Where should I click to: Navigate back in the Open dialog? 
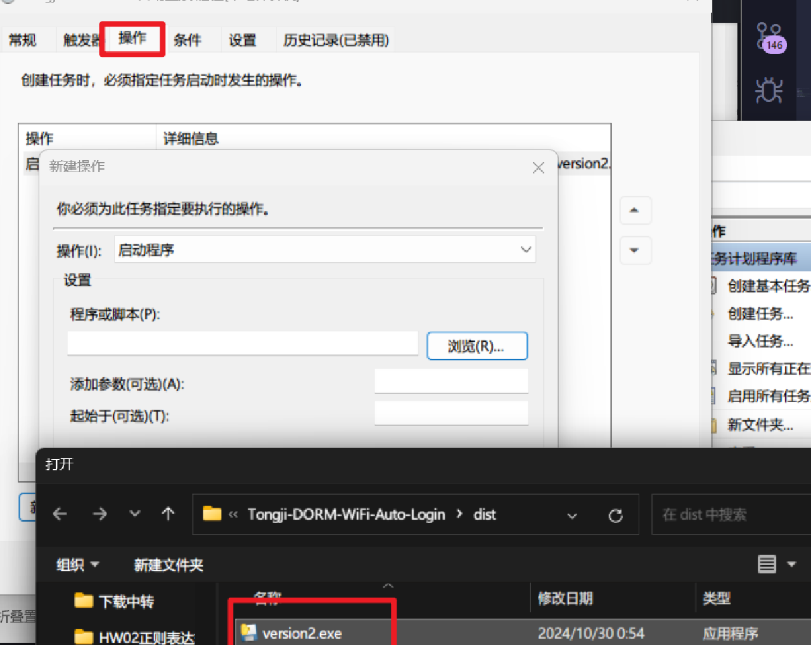60,515
